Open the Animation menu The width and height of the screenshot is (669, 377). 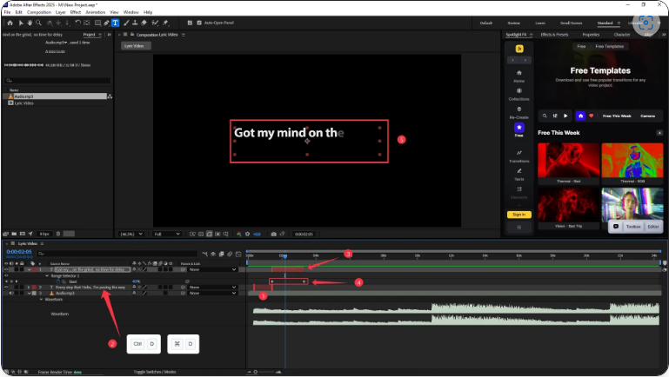tap(96, 12)
